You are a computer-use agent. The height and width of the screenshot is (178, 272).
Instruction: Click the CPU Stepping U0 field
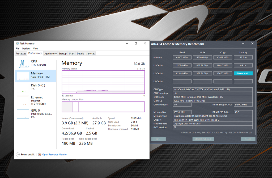pyautogui.click(x=212, y=93)
